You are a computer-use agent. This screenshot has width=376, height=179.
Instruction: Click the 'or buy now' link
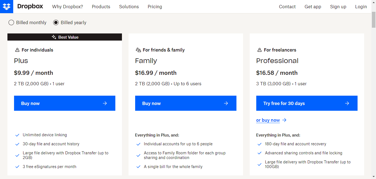coord(271,120)
